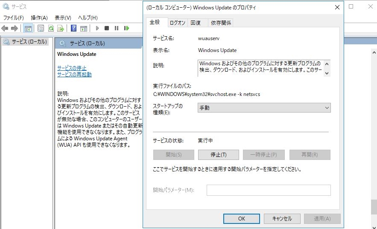Click the キャンセル button
Viewport: 377px width, 229px height.
(282, 219)
